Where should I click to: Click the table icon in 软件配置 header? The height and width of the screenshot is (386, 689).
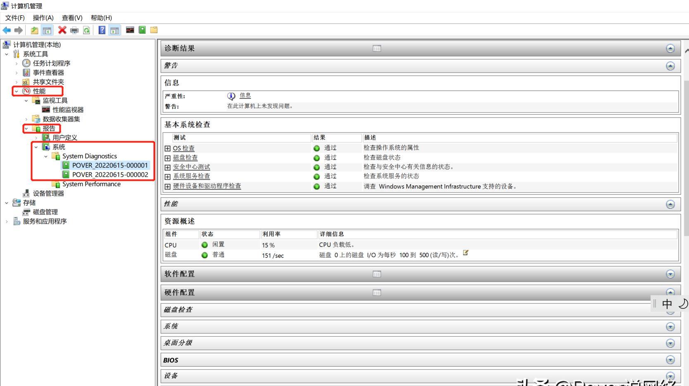377,274
